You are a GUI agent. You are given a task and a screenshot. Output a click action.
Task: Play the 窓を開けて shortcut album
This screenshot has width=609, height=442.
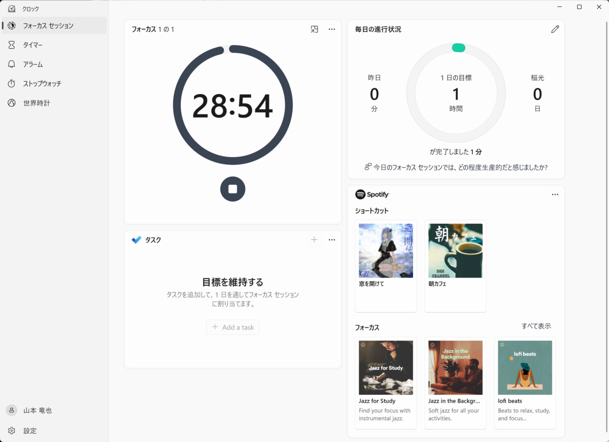tap(386, 251)
